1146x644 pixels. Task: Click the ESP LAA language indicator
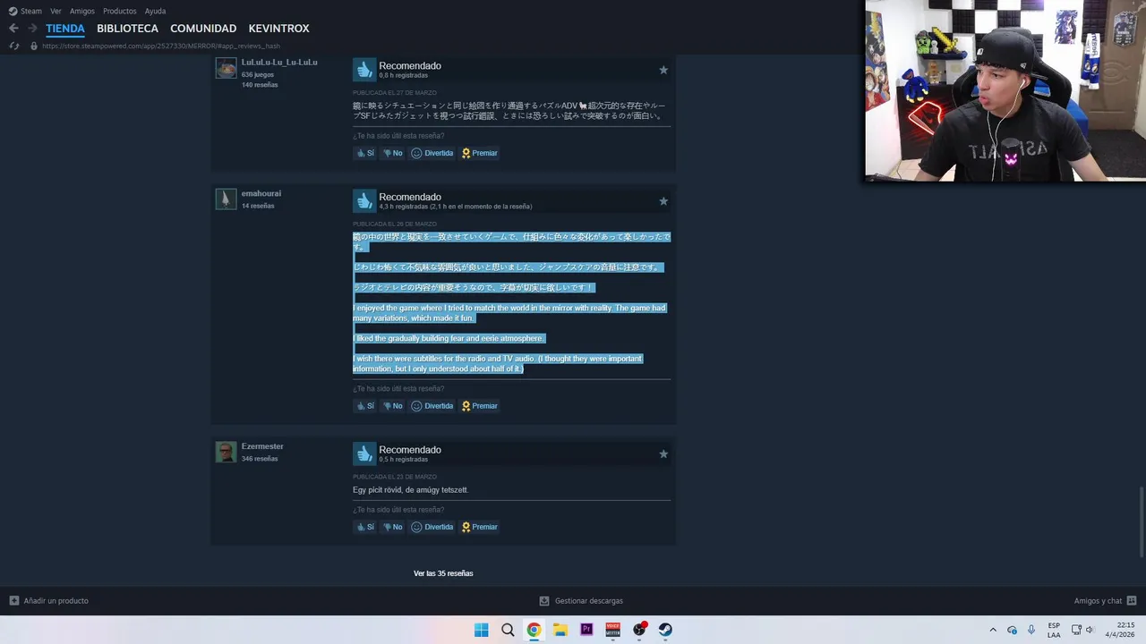click(1054, 630)
